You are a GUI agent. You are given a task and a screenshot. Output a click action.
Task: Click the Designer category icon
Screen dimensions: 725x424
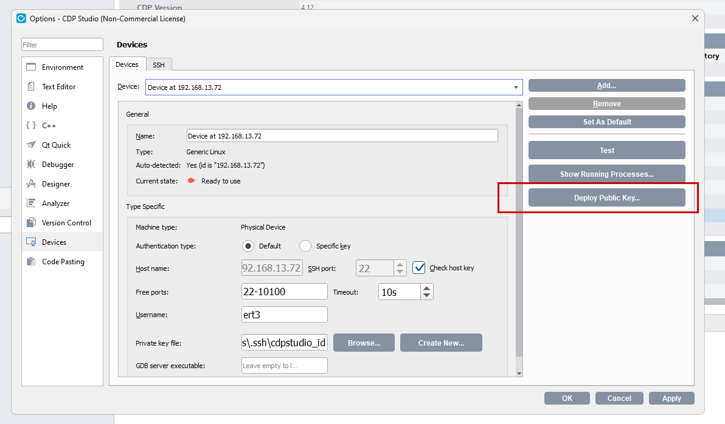click(x=31, y=183)
